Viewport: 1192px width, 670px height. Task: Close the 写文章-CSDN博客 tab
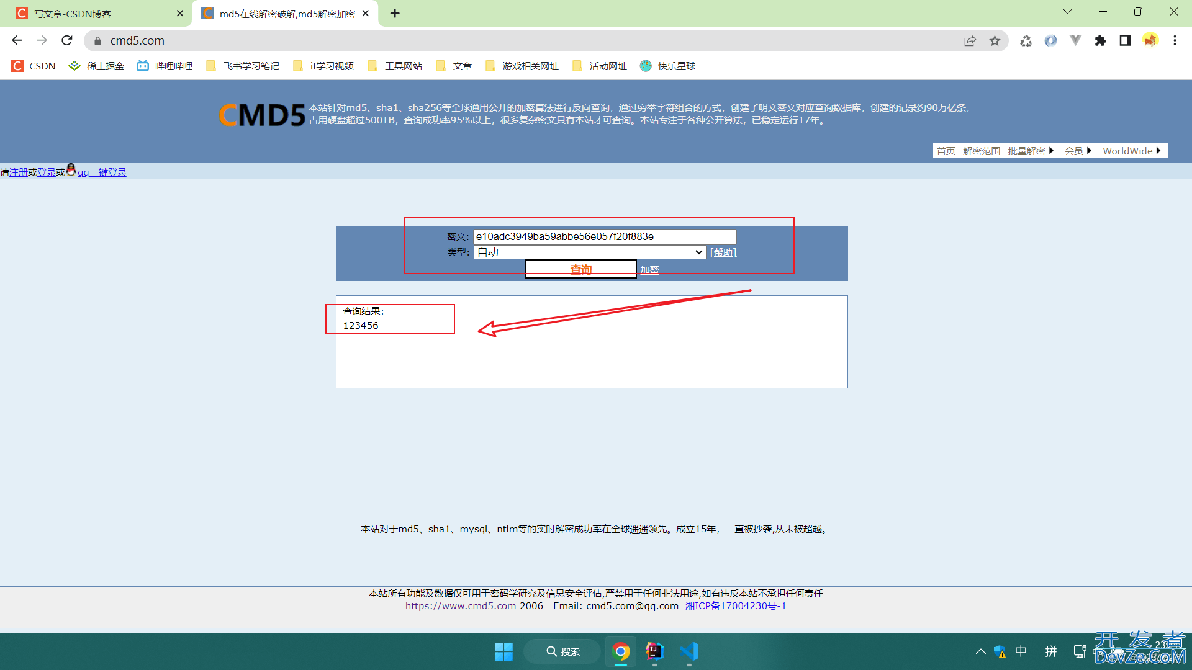[x=180, y=13]
